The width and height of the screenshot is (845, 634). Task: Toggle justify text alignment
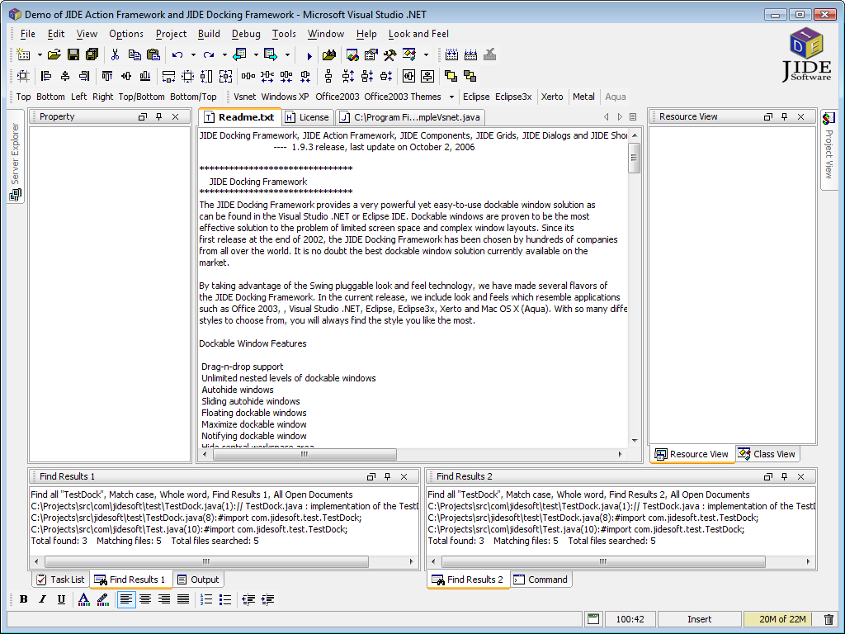coord(183,599)
